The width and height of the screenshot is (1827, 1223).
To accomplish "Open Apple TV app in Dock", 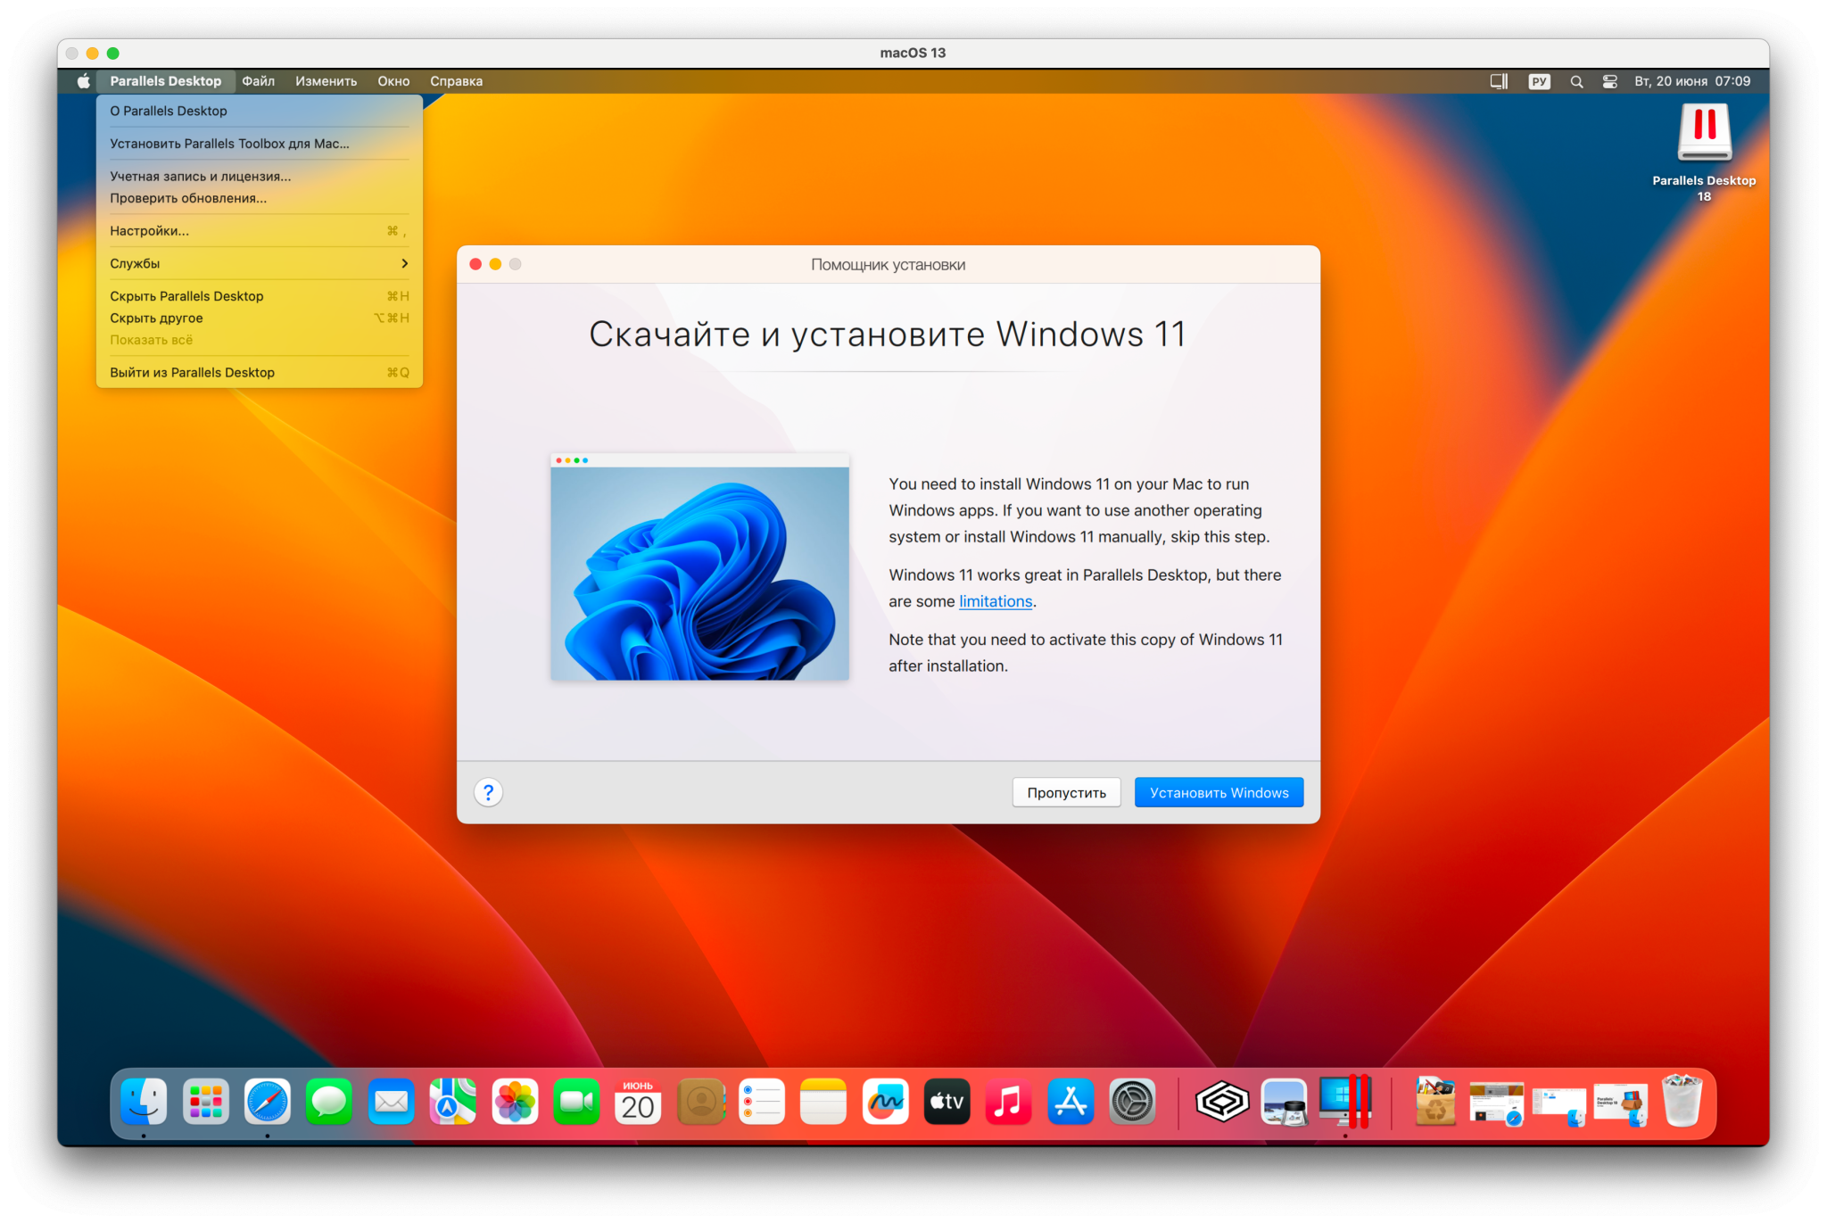I will click(x=947, y=1103).
